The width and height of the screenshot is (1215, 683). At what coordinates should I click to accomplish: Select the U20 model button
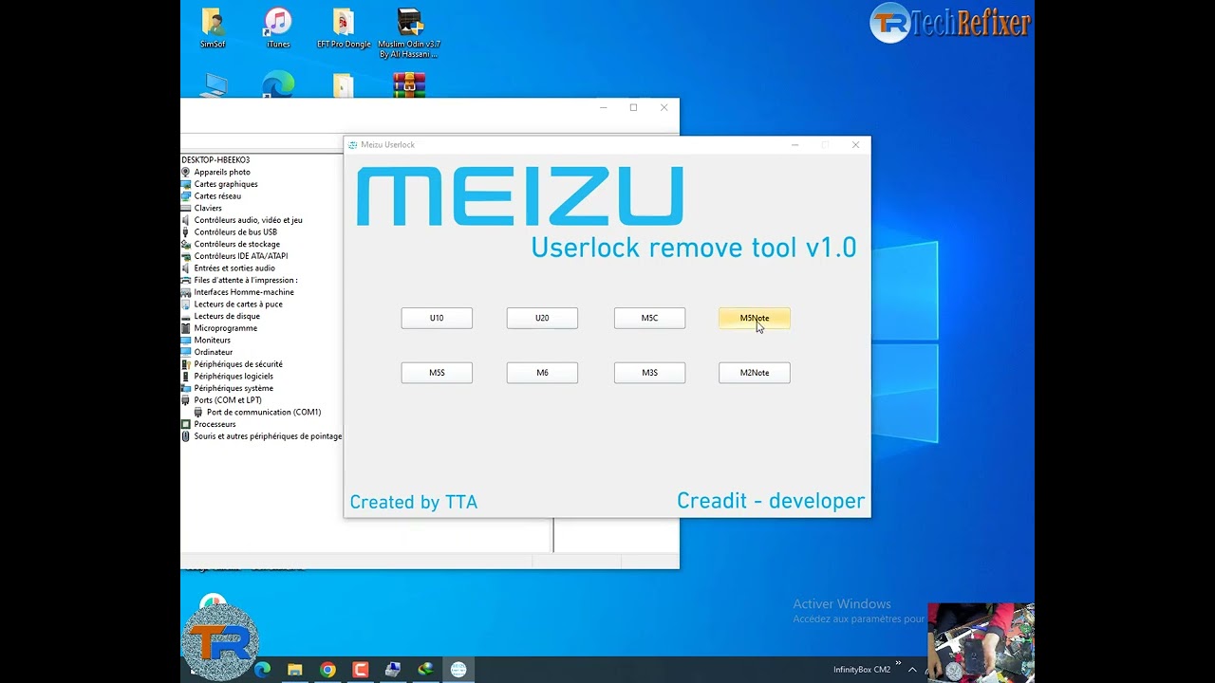click(542, 318)
